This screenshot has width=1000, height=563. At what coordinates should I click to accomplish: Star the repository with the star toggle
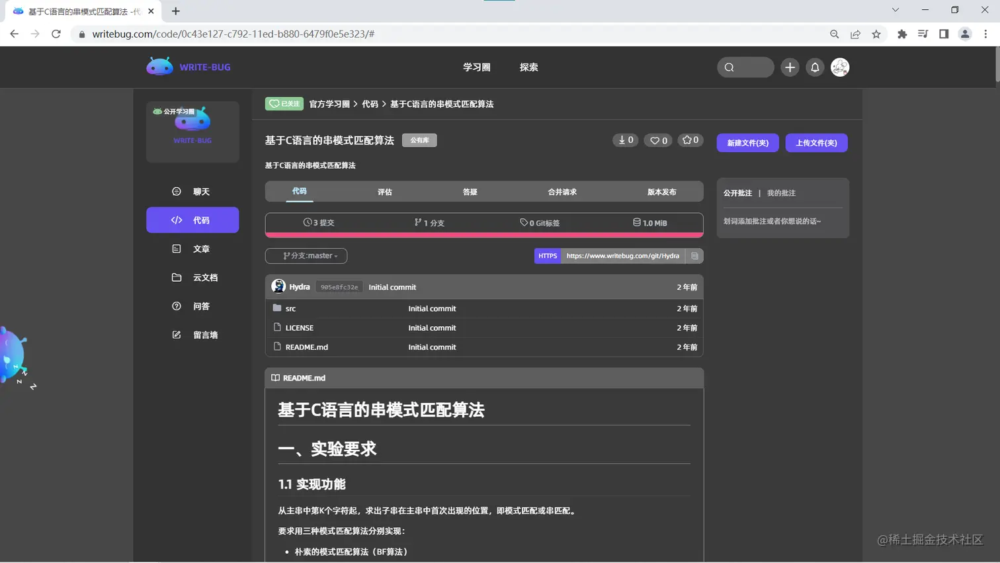[x=690, y=140]
